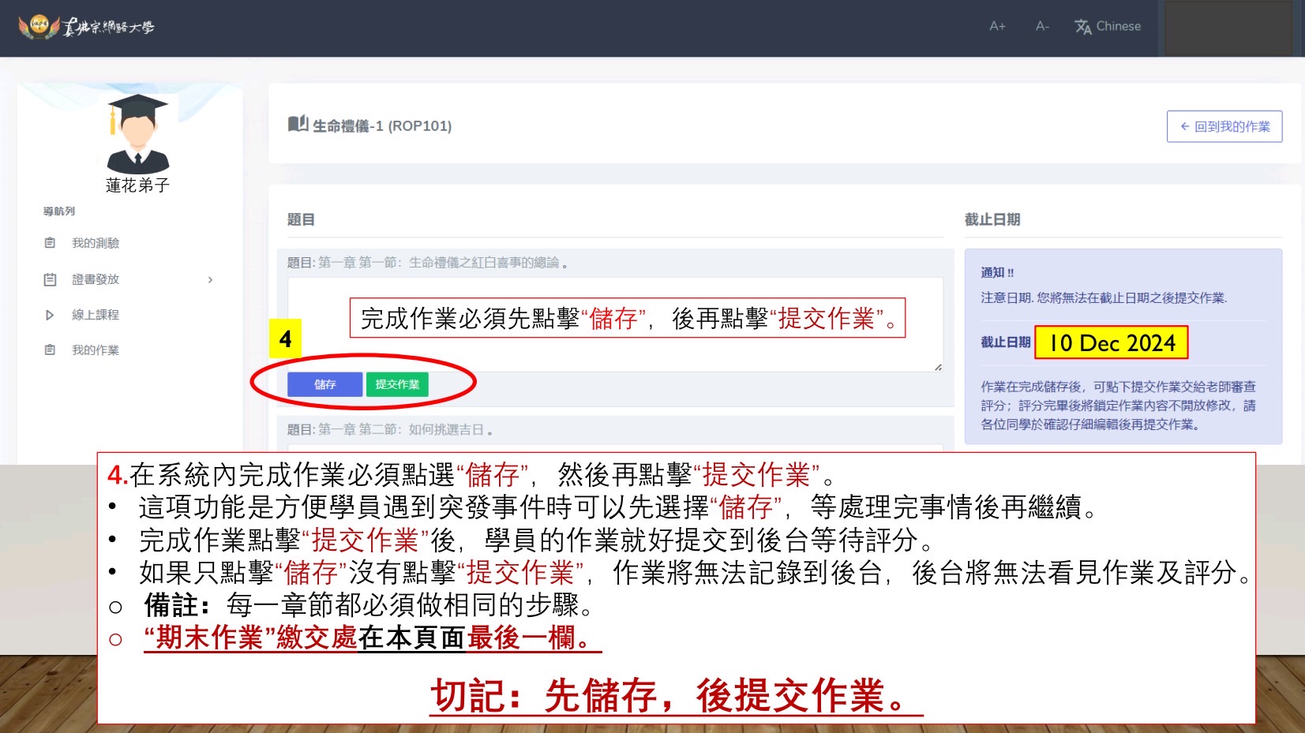Click the 我的測驗 sidebar icon
The image size is (1305, 733).
[50, 243]
